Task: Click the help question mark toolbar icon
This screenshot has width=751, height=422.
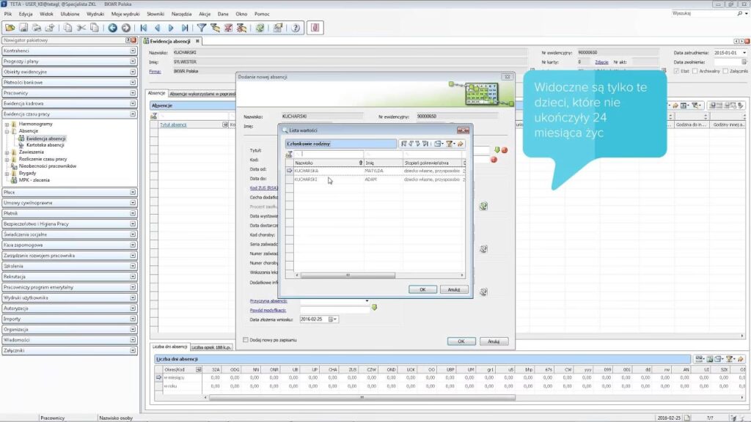Action: 295,28
